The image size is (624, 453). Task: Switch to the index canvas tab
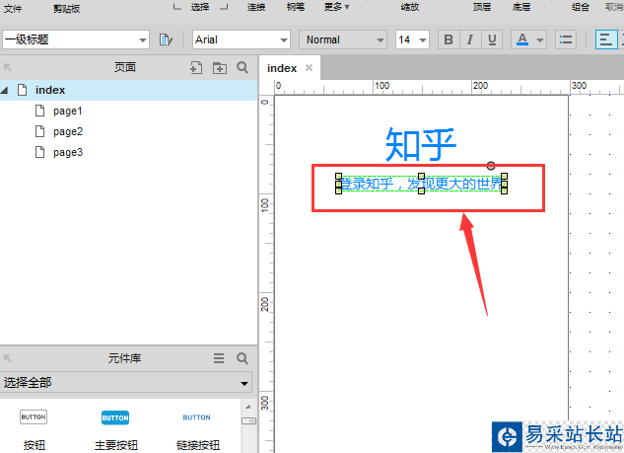coord(282,68)
